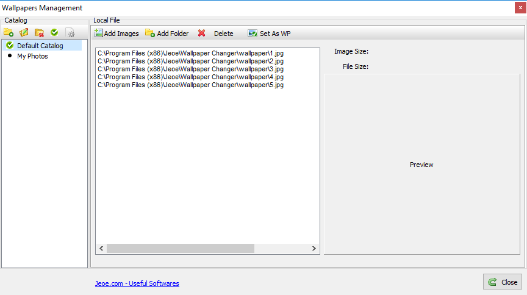Select Default Catalog in the catalog list

[40, 46]
